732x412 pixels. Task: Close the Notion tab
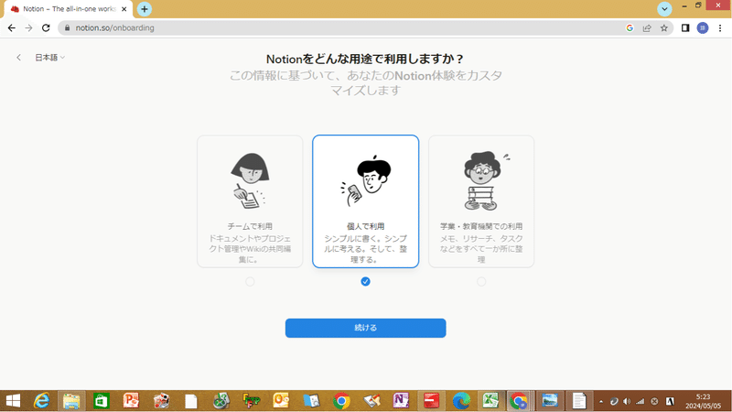(x=124, y=9)
